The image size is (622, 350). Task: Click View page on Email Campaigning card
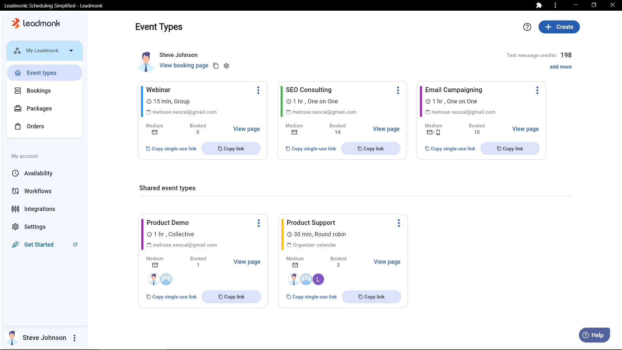point(525,129)
